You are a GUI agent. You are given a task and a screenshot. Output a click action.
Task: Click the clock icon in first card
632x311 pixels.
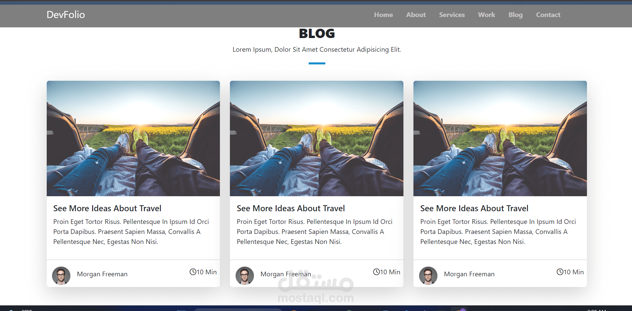click(x=193, y=272)
